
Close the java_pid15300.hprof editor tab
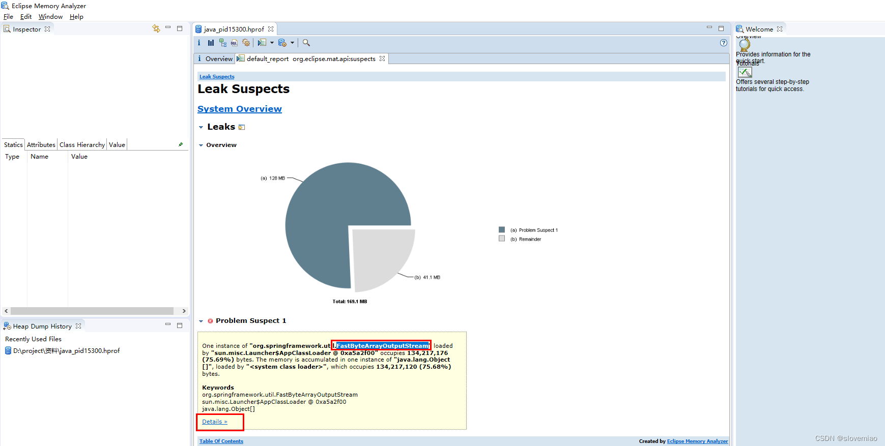271,29
